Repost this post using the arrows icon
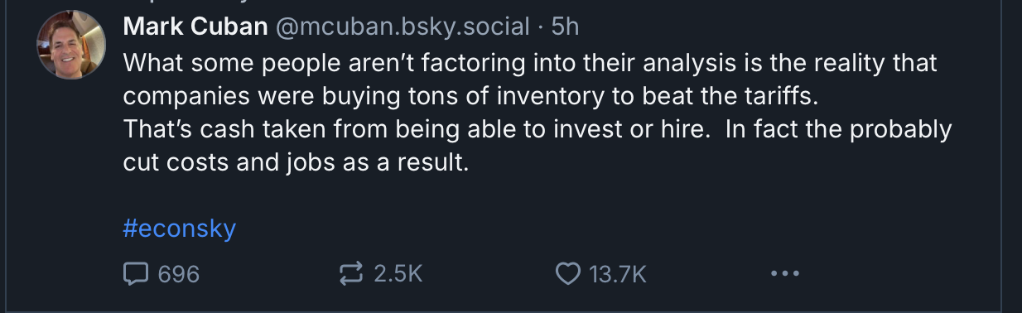The height and width of the screenshot is (313, 1022). pos(352,273)
